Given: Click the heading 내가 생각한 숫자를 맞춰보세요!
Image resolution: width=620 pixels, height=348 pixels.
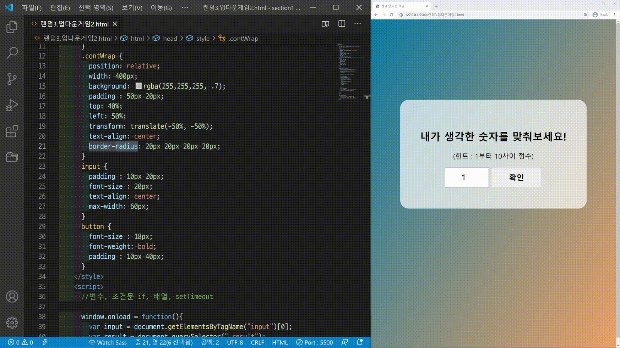Looking at the screenshot, I should pos(493,136).
